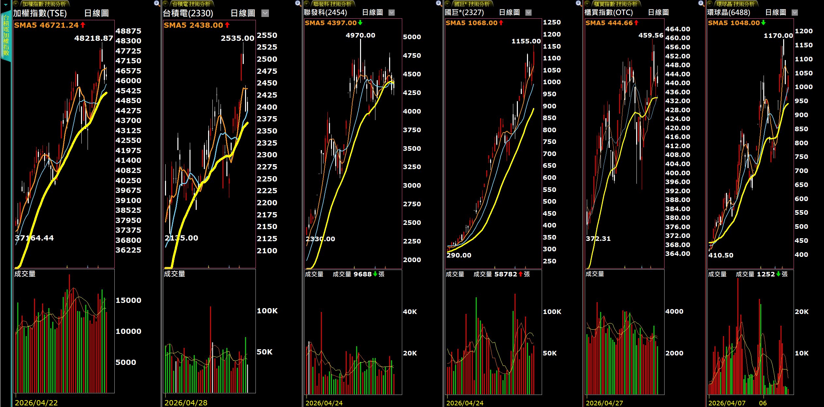
Task: Select the 台積電 技術分析 tab
Action: (191, 4)
